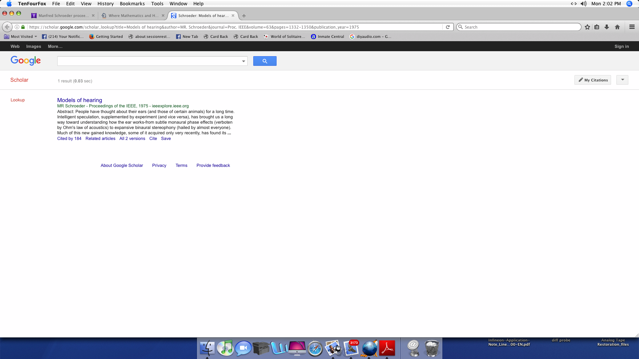Open Related articles link
The width and height of the screenshot is (639, 359).
pos(100,139)
